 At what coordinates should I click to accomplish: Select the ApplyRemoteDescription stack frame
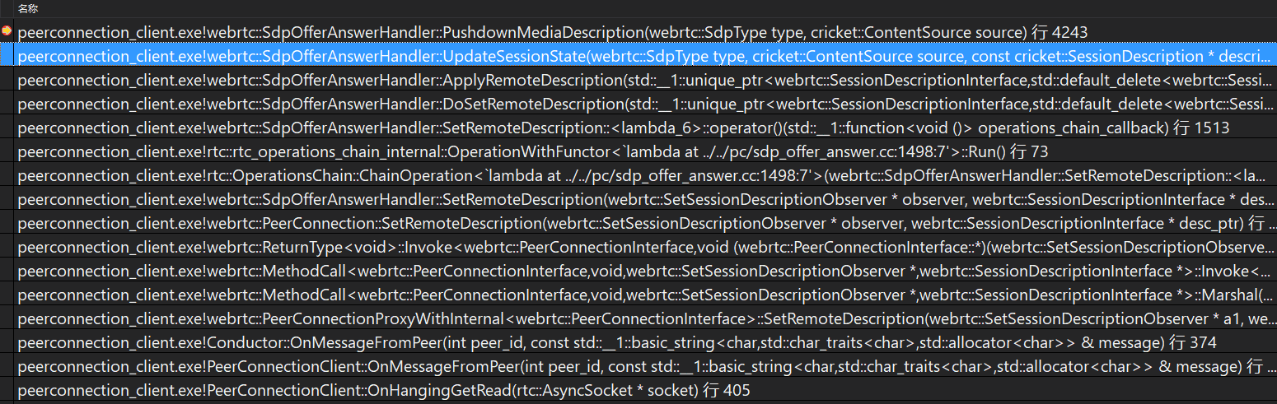point(645,80)
